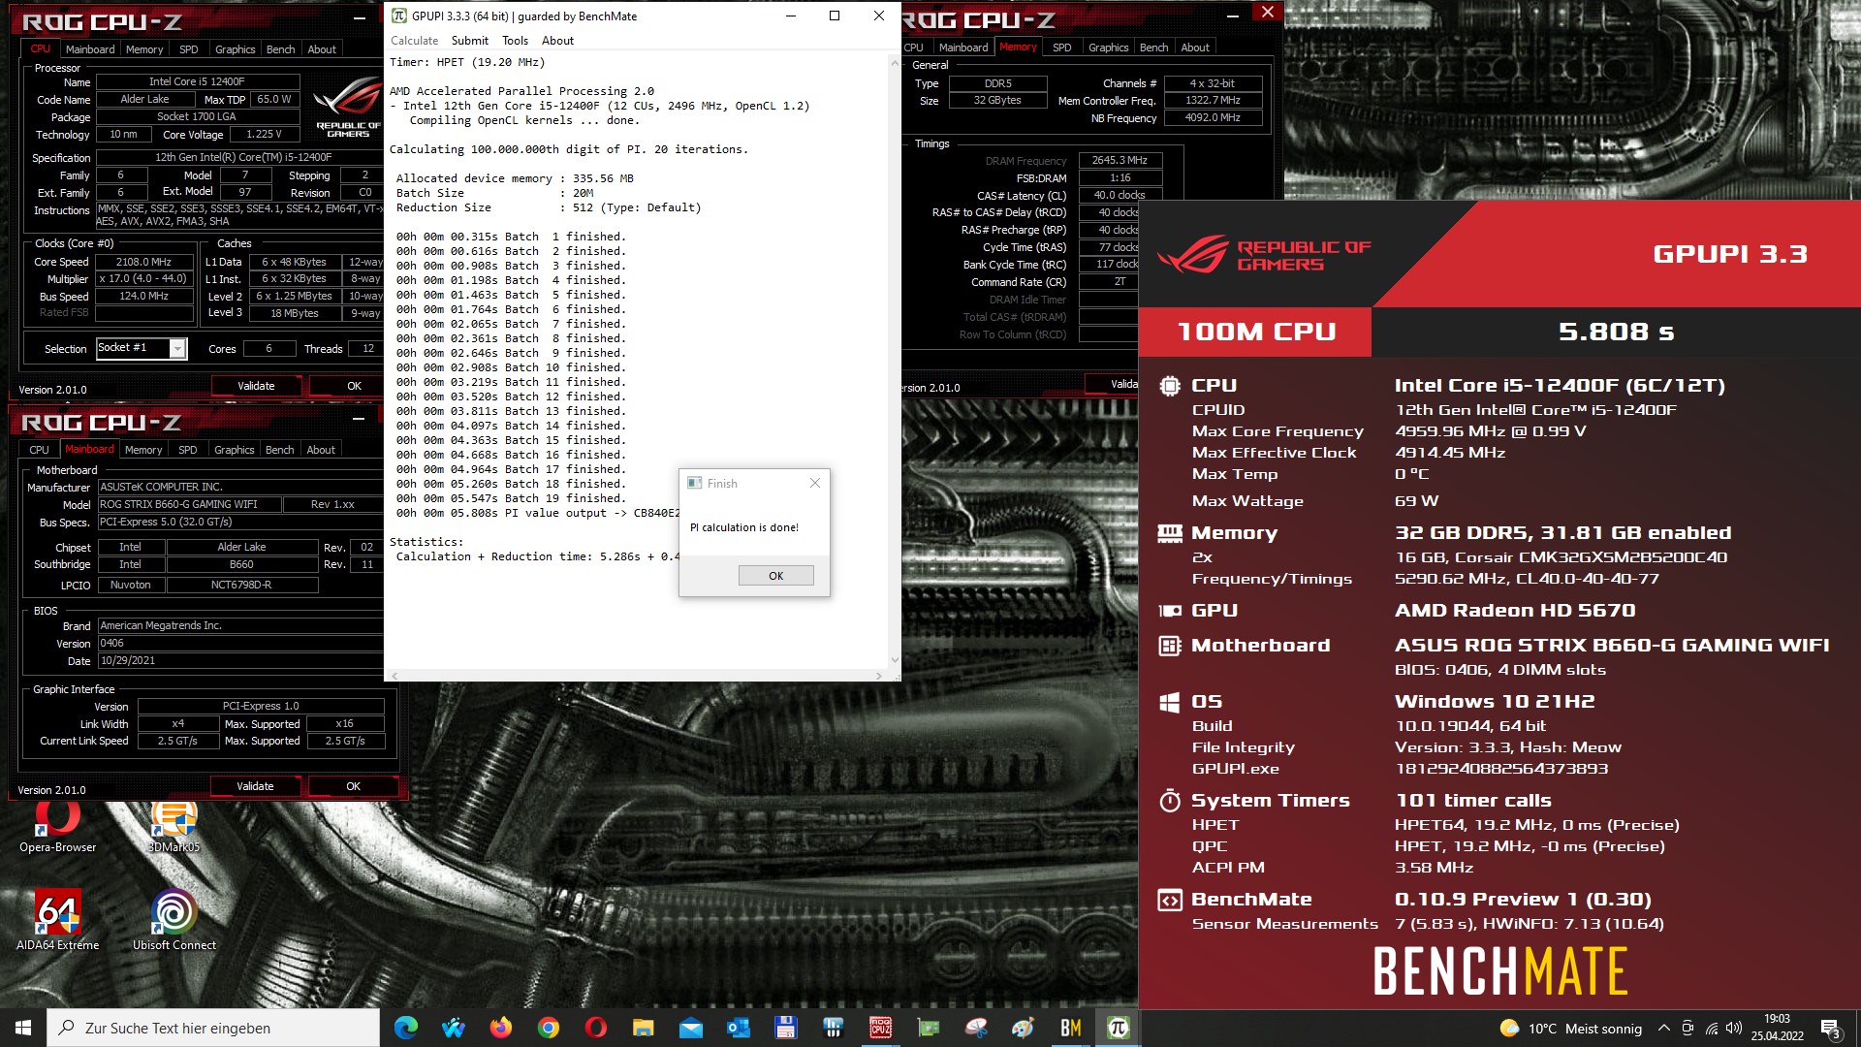Viewport: 1861px width, 1047px height.
Task: Show hidden system tray icons
Action: click(1663, 1028)
